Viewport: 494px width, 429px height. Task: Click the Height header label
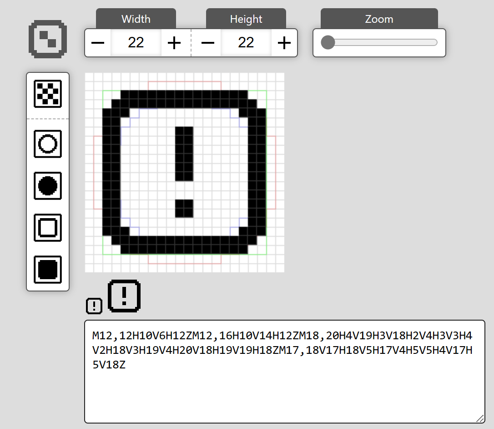246,19
